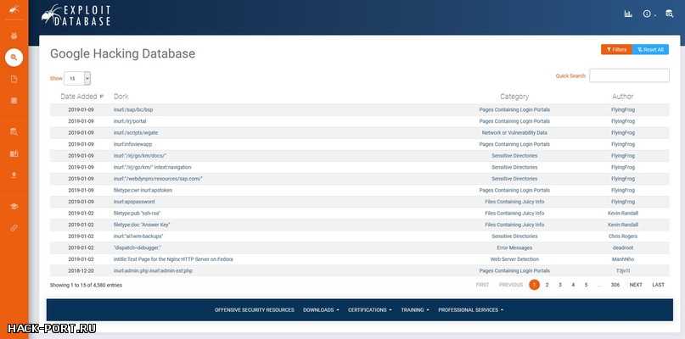Click author ManhNho
This screenshot has width=685, height=339.
pos(622,259)
